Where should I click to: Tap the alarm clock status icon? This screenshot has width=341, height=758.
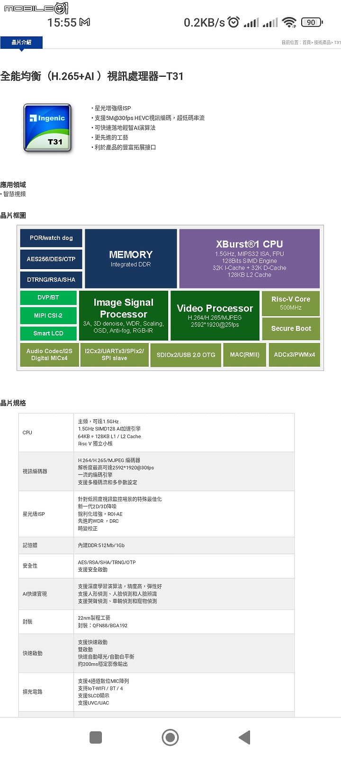pyautogui.click(x=233, y=22)
